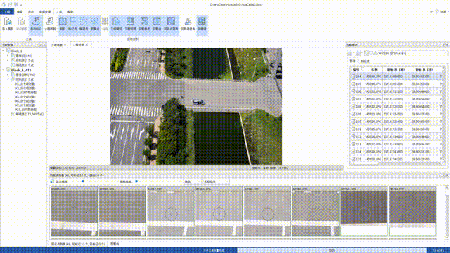Viewport: 450px width, 253px height.
Task: Collapse the Block_1_AT1 tree node
Action: 3,70
